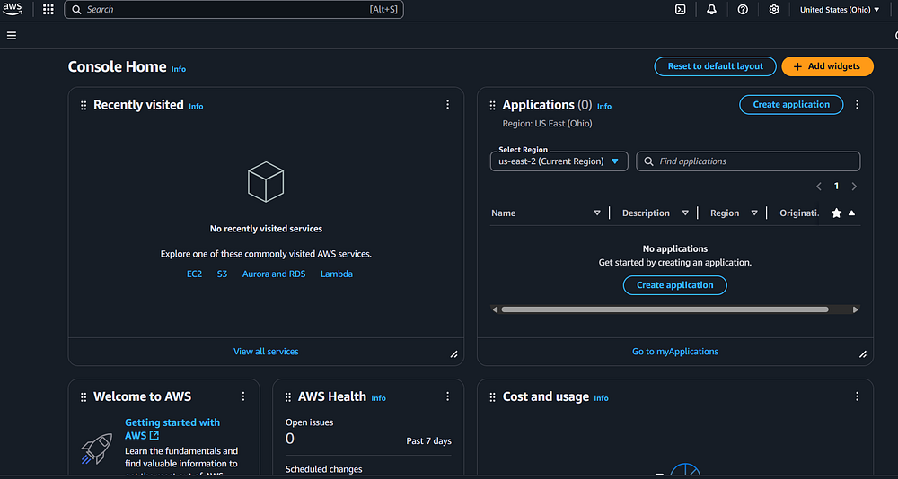Open the AWS services grid menu
The width and height of the screenshot is (898, 479).
pos(48,10)
